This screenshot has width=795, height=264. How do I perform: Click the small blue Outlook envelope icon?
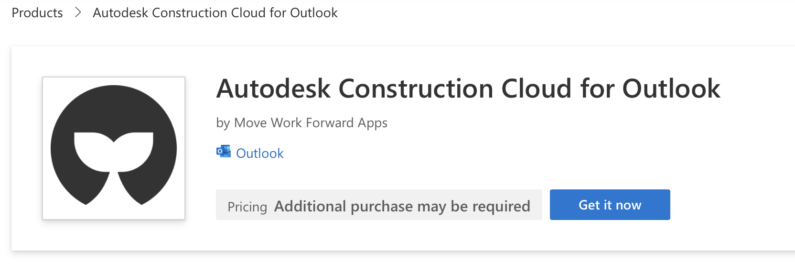[x=223, y=152]
